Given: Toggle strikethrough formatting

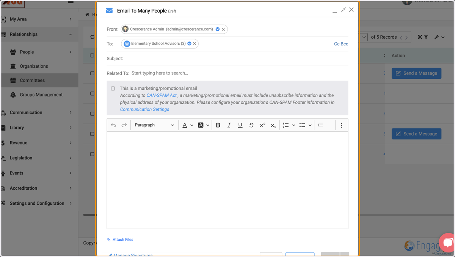Looking at the screenshot, I should click(251, 125).
